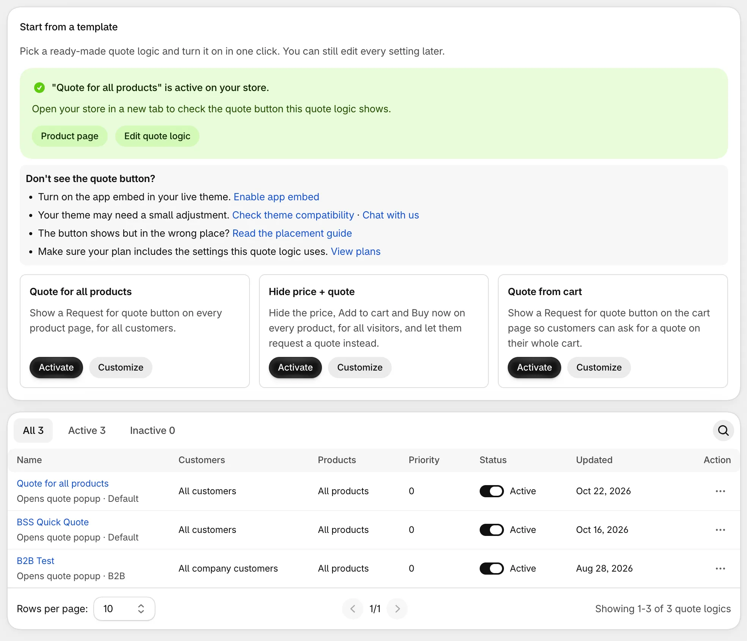Open the Quote for all products logic link
Image resolution: width=747 pixels, height=641 pixels.
(63, 484)
